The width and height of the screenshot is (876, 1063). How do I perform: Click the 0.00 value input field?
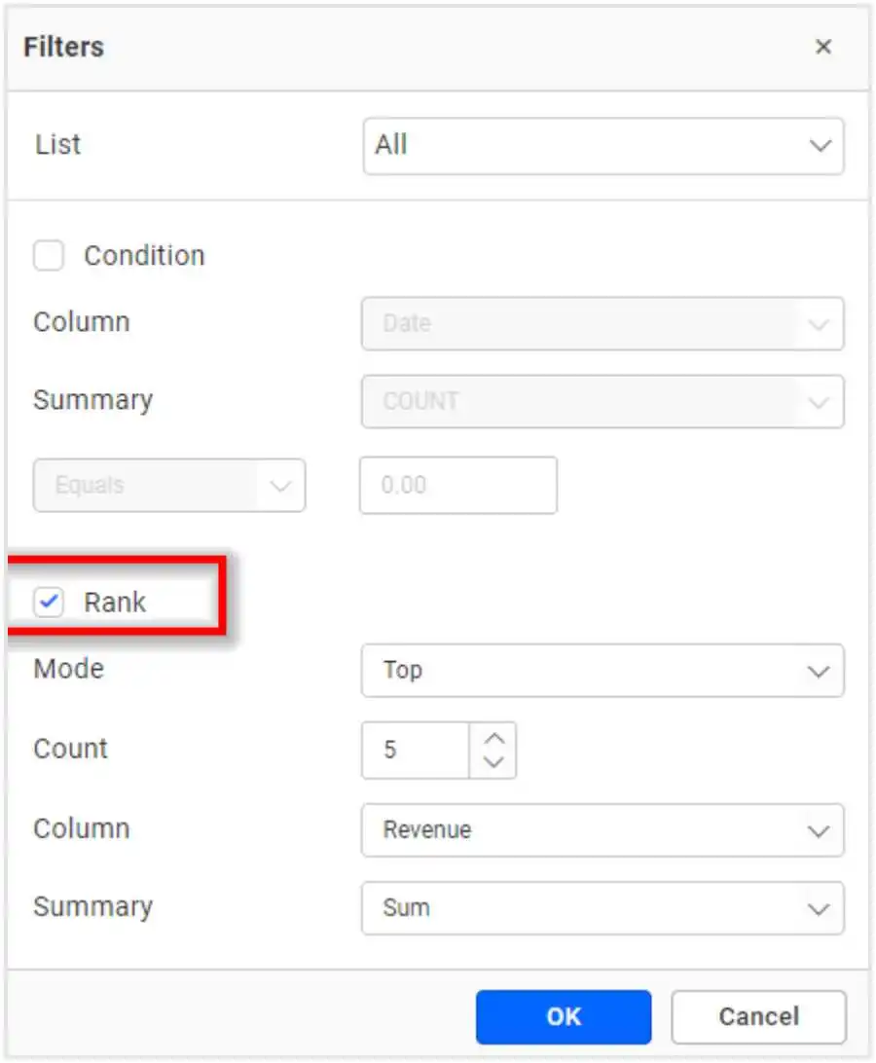click(457, 486)
